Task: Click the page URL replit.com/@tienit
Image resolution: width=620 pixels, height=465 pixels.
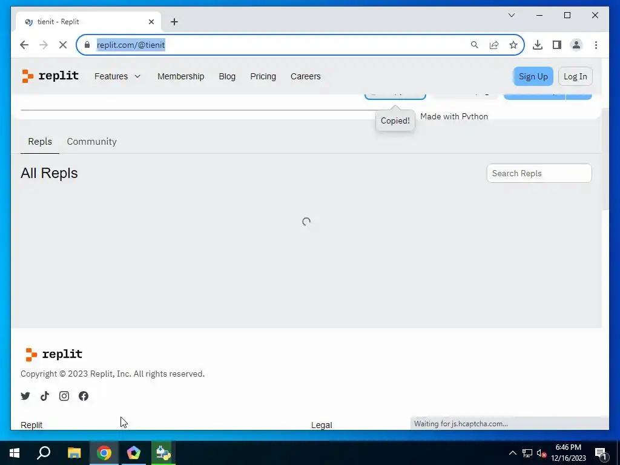Action: coord(131,45)
